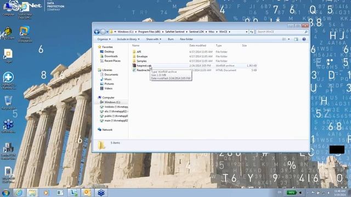Select the blue plus cross desktop shortcut
Image resolution: width=351 pixels, height=197 pixels.
coord(8,80)
